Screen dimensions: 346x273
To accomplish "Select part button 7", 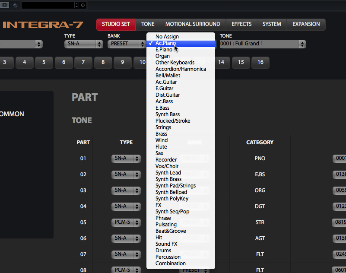I will pos(83,63).
